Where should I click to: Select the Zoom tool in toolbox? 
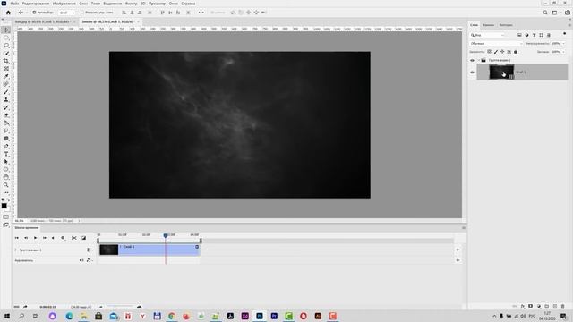(x=6, y=185)
